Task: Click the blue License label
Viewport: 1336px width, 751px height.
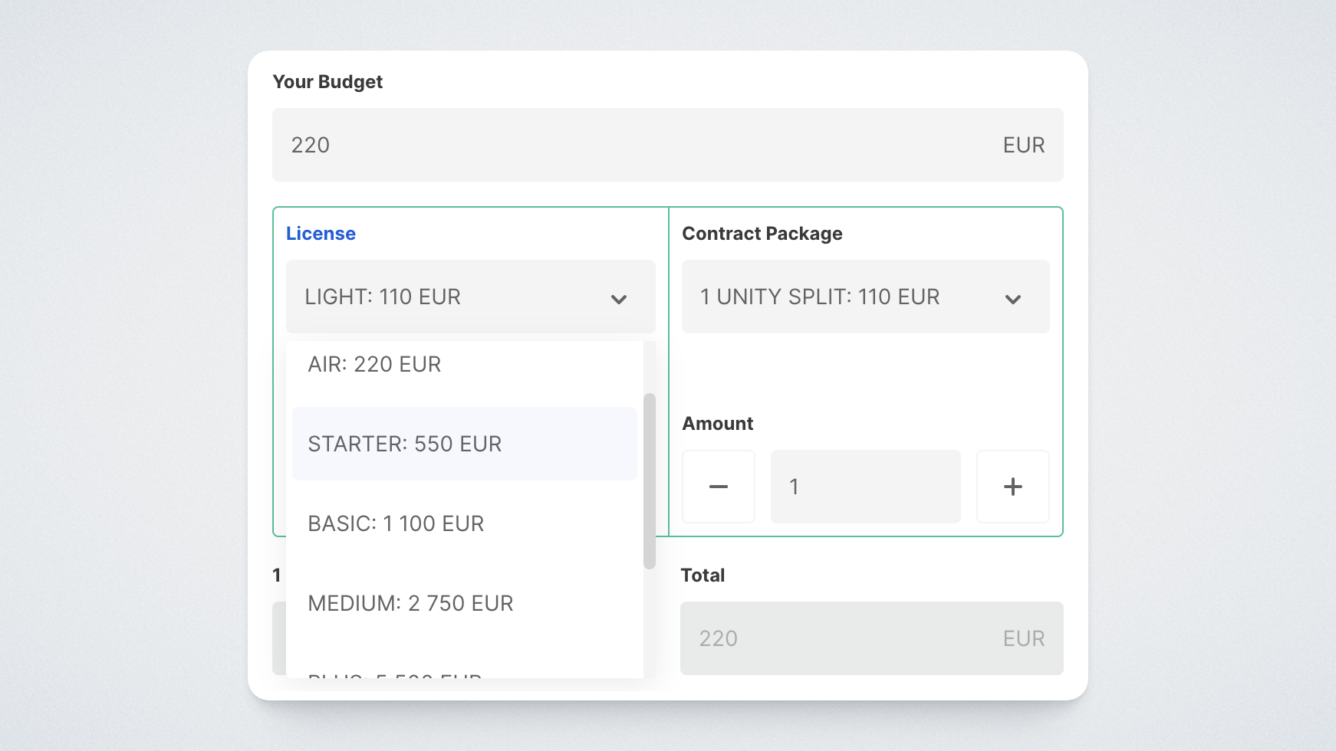Action: [x=321, y=234]
